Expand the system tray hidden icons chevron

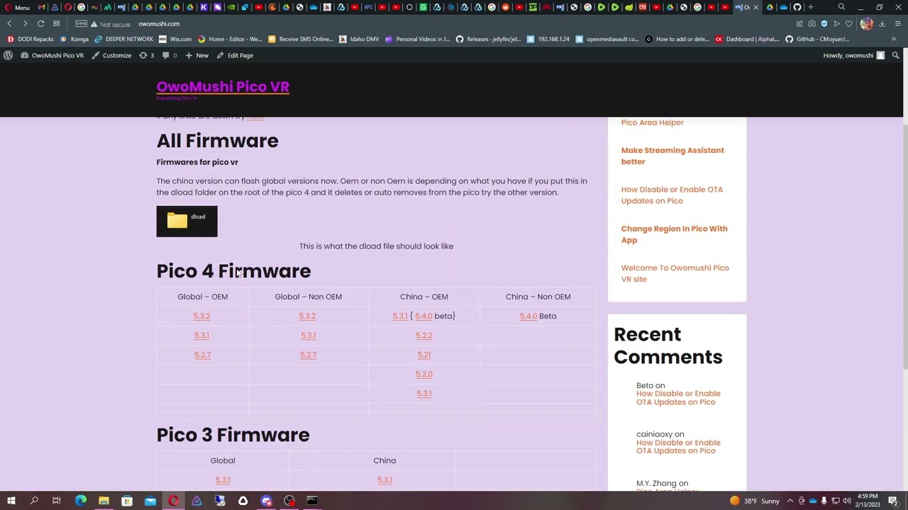[x=790, y=501]
